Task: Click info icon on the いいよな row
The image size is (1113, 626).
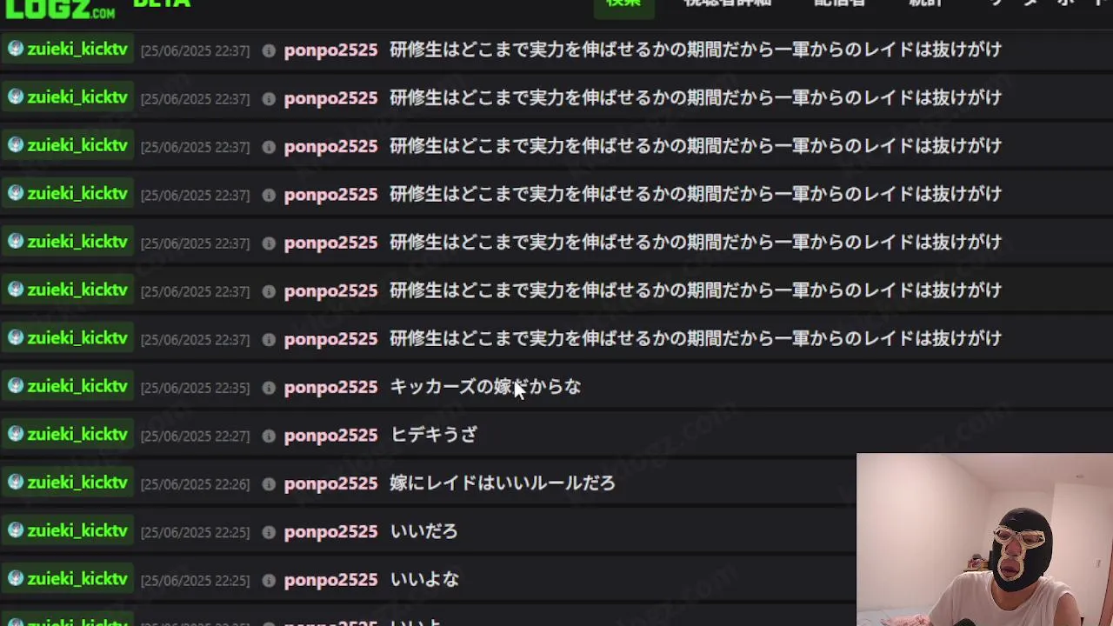Action: [269, 580]
